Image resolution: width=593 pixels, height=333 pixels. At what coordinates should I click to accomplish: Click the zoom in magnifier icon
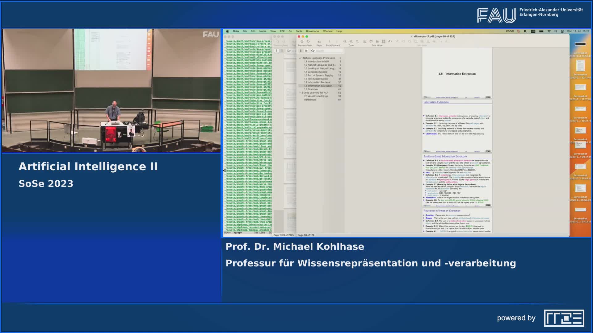(357, 41)
